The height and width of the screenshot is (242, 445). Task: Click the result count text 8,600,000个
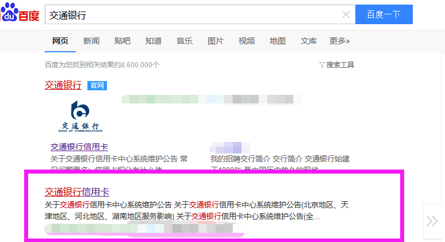[140, 65]
